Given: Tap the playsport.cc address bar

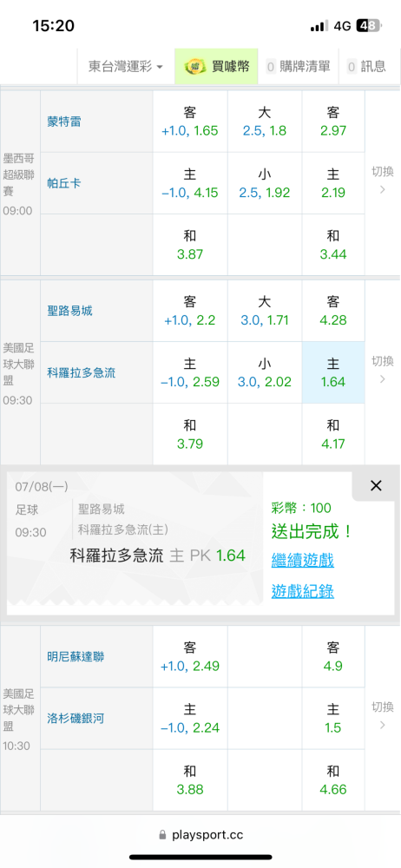Looking at the screenshot, I should (200, 835).
